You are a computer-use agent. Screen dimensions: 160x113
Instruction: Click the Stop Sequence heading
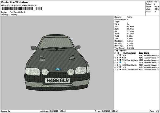tap(121, 50)
